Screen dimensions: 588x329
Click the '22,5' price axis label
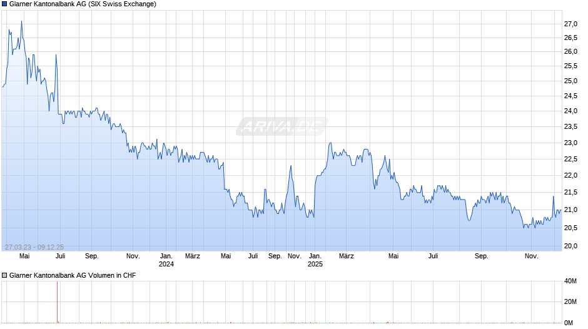(x=570, y=159)
